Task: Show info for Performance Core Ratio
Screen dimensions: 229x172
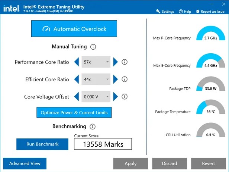Action: (125, 62)
